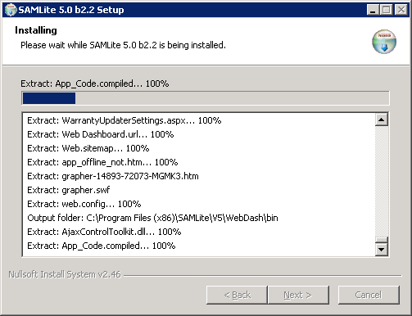This screenshot has width=412, height=316.
Task: Click the log scrollbar thumb
Action: pyautogui.click(x=382, y=240)
